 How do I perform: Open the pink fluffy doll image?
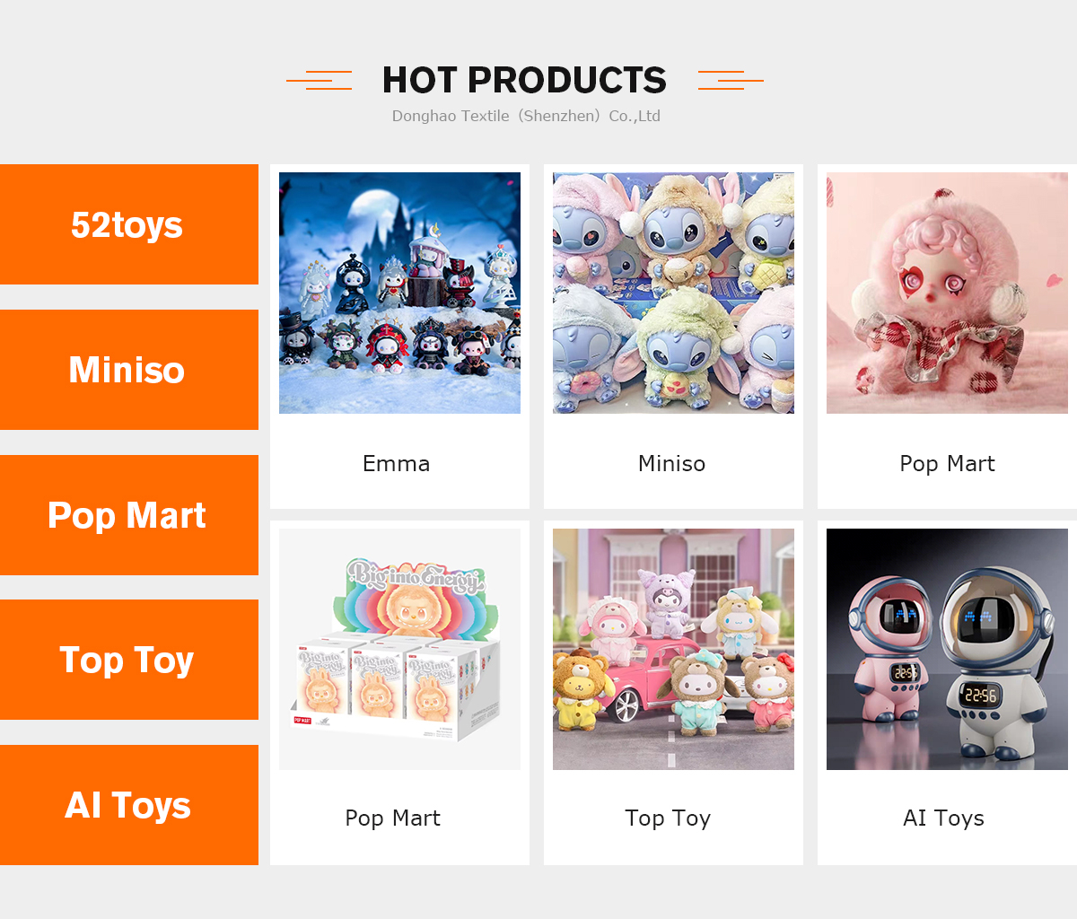coord(947,293)
